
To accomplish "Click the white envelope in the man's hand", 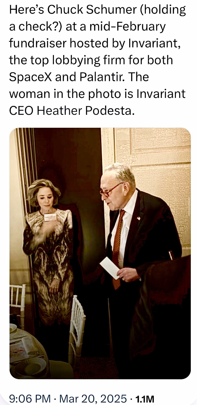I will (x=110, y=268).
